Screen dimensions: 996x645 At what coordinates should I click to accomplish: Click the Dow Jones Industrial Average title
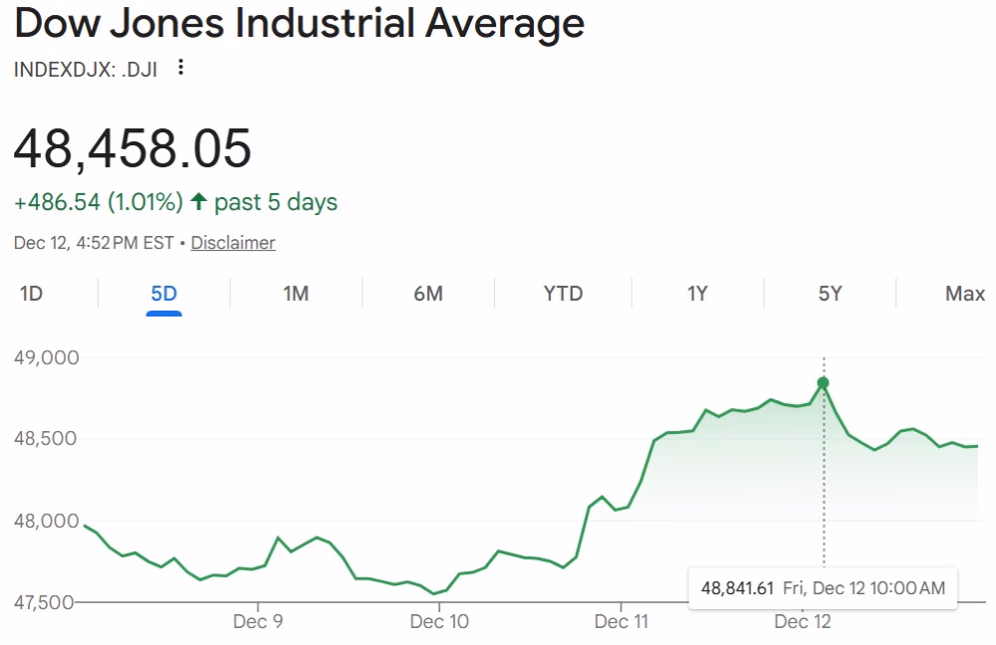pyautogui.click(x=299, y=23)
